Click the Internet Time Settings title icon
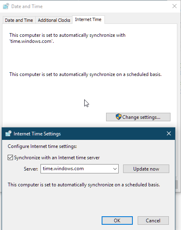The image size is (181, 230). pos(9,133)
